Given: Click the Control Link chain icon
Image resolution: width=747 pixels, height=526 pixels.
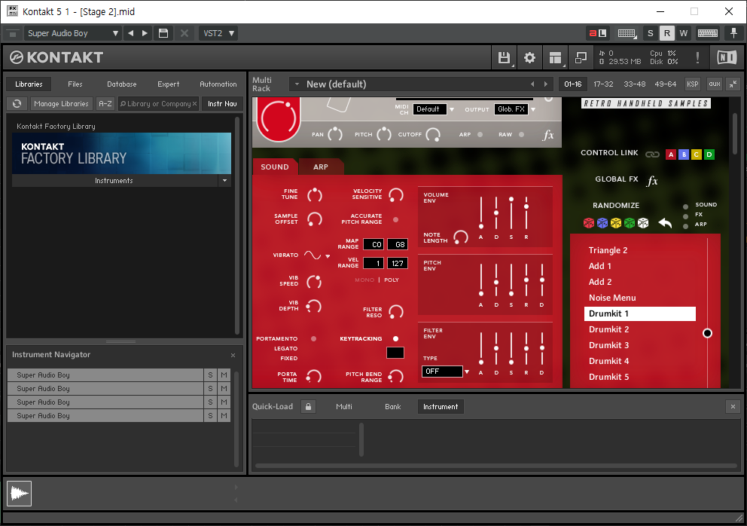Looking at the screenshot, I should 652,154.
